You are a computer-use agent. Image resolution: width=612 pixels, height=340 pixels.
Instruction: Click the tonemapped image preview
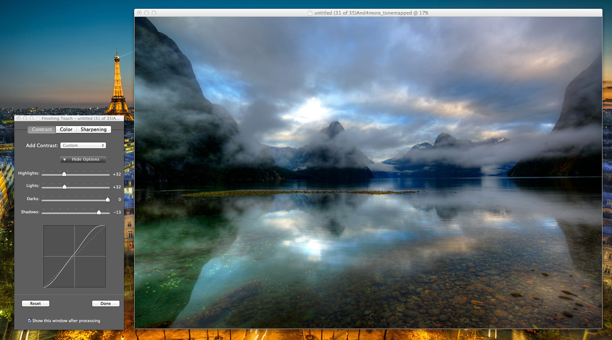click(x=368, y=172)
